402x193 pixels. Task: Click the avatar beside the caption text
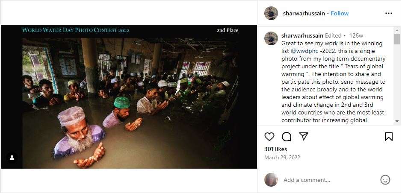pyautogui.click(x=271, y=38)
